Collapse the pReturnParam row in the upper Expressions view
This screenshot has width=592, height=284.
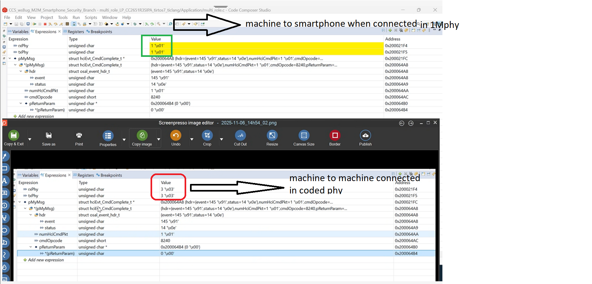pos(21,104)
